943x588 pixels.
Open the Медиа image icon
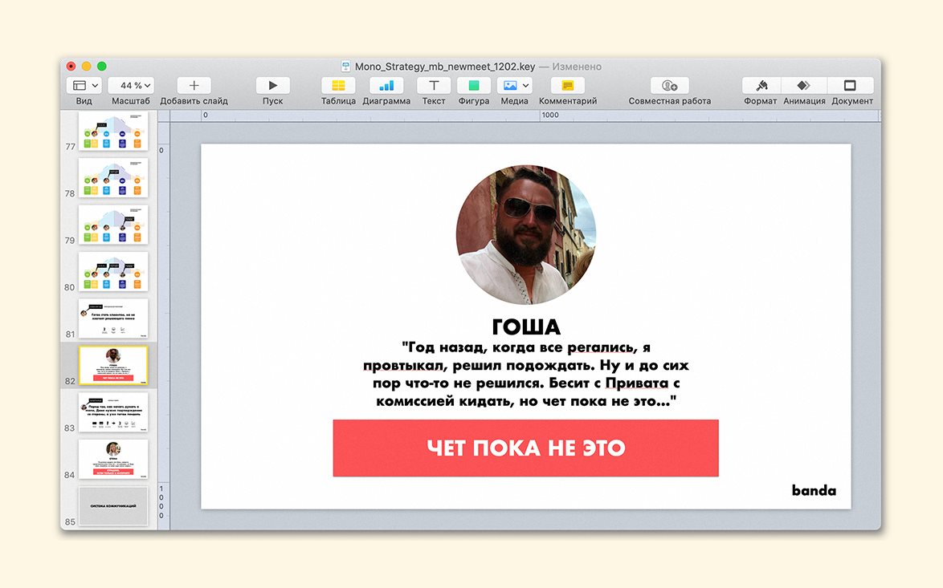tap(510, 85)
